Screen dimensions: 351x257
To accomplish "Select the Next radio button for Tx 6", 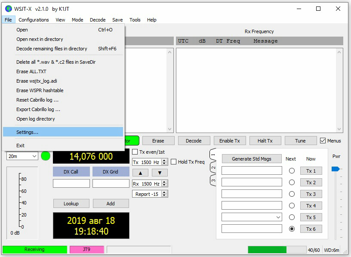I will point(292,229).
